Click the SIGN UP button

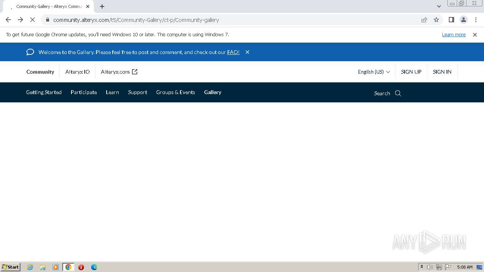(x=411, y=72)
